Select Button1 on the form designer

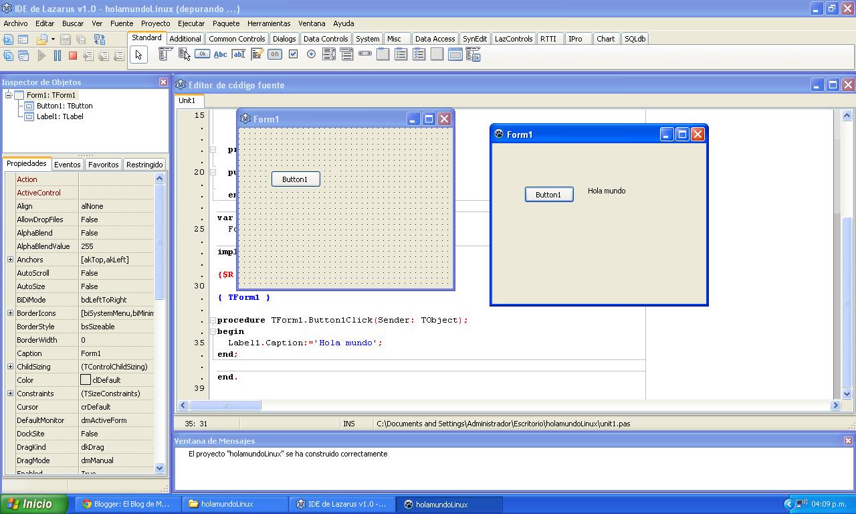tap(296, 179)
